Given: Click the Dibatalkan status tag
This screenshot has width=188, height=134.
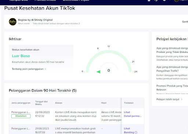Looking at the screenshot, I should [21, 116].
